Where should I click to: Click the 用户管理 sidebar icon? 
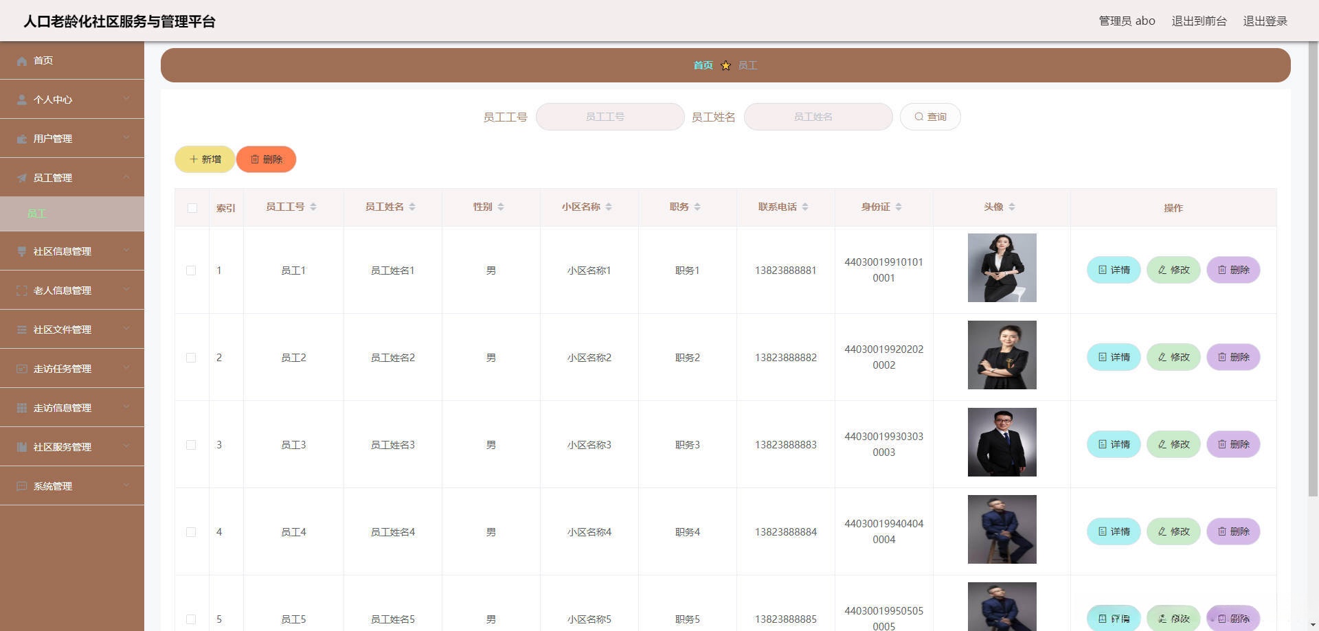tap(22, 139)
